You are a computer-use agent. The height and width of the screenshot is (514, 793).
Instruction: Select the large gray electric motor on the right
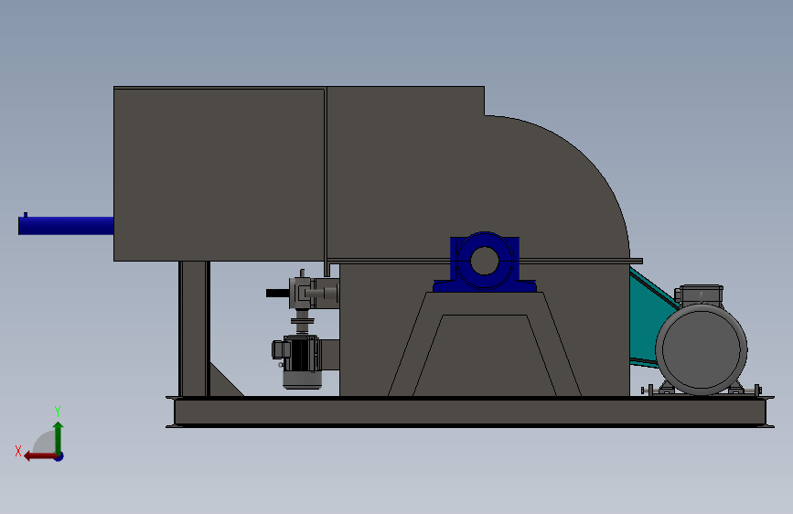[702, 349]
